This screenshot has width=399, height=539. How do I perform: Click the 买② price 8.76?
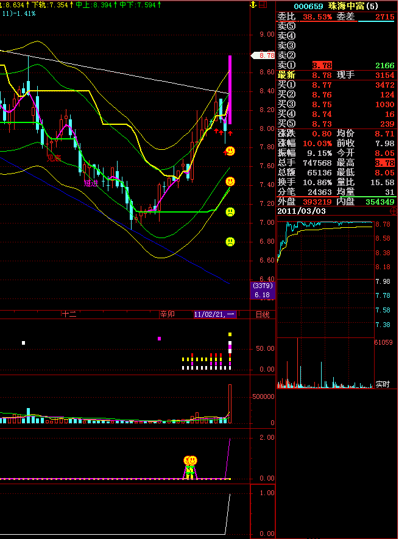pos(322,95)
